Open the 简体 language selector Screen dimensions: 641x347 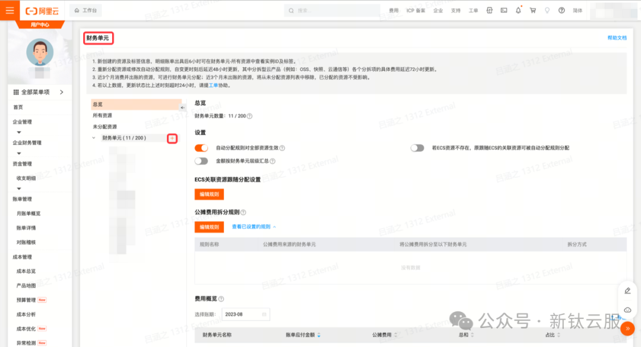pos(577,11)
